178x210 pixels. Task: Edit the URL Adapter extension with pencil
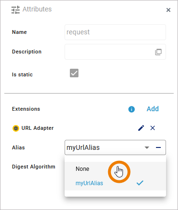point(141,128)
